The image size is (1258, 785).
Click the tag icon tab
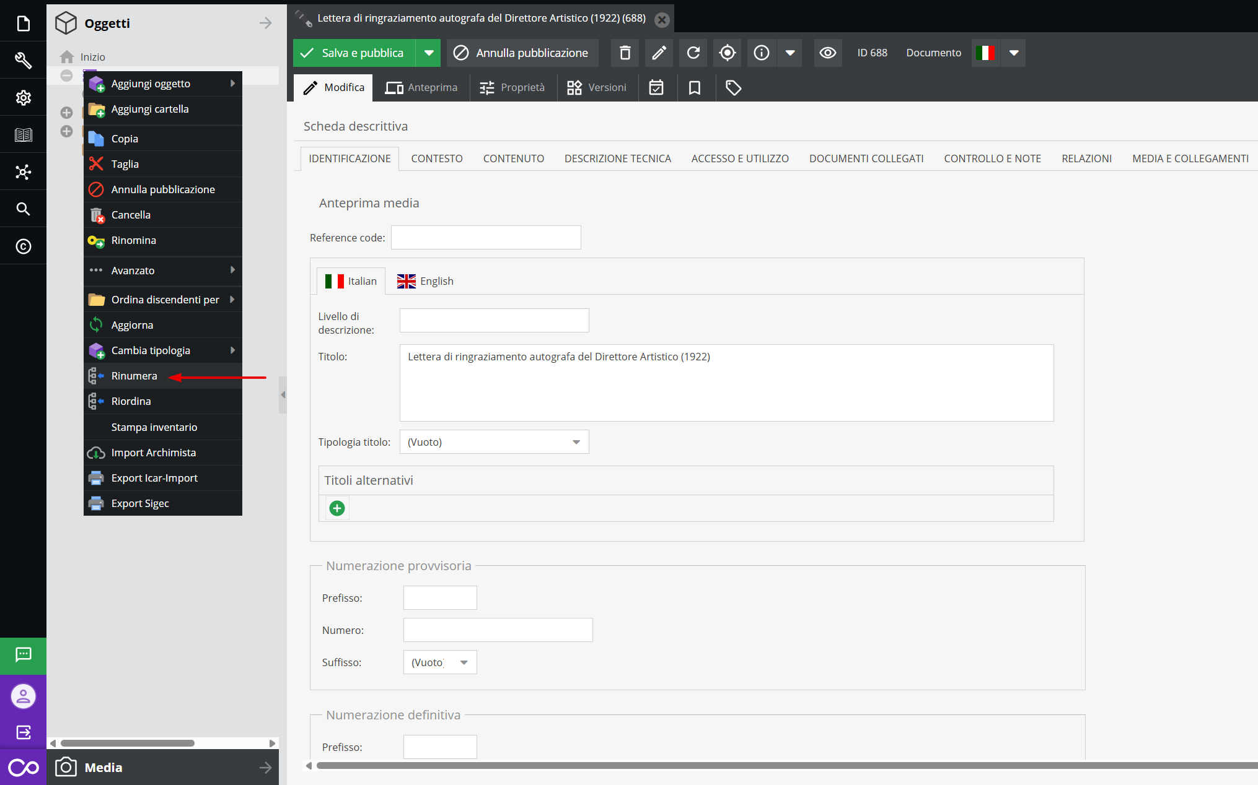733,88
